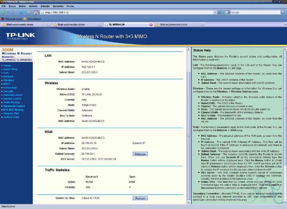This screenshot has height=209, width=287.
Task: Open the Plik menu
Action: click(4, 6)
